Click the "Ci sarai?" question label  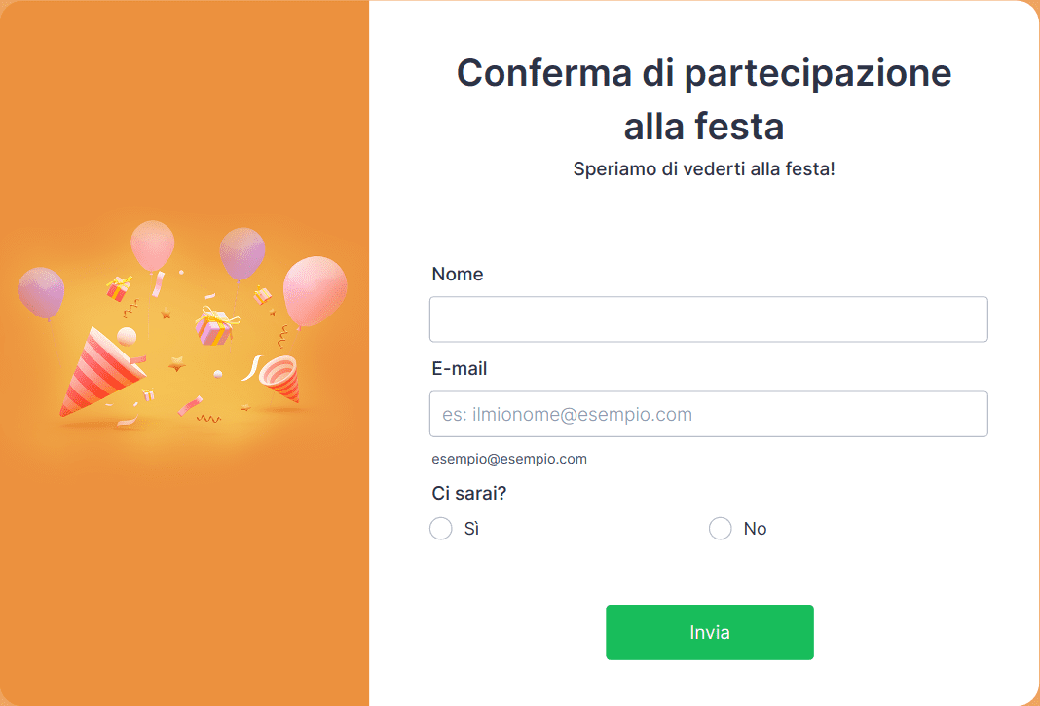(468, 494)
